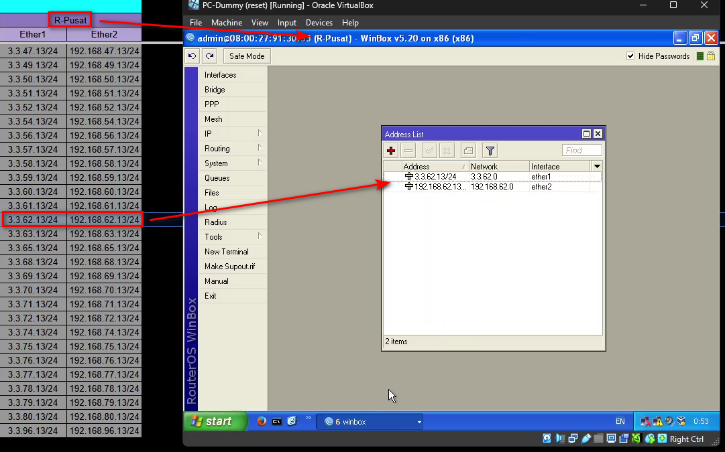
Task: Open the File menu in VirtualBox
Action: pos(196,23)
